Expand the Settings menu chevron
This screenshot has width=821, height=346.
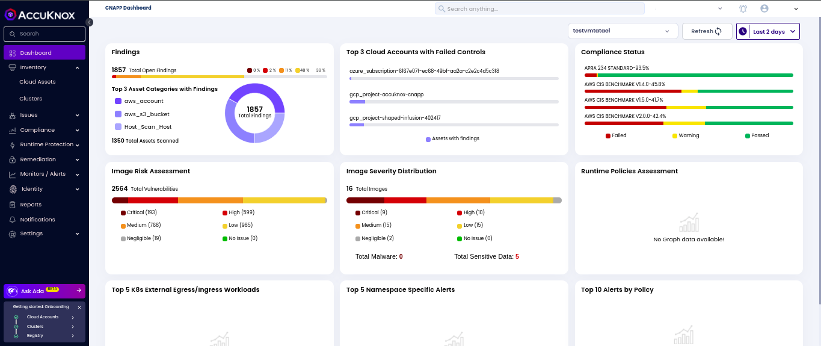coord(77,234)
